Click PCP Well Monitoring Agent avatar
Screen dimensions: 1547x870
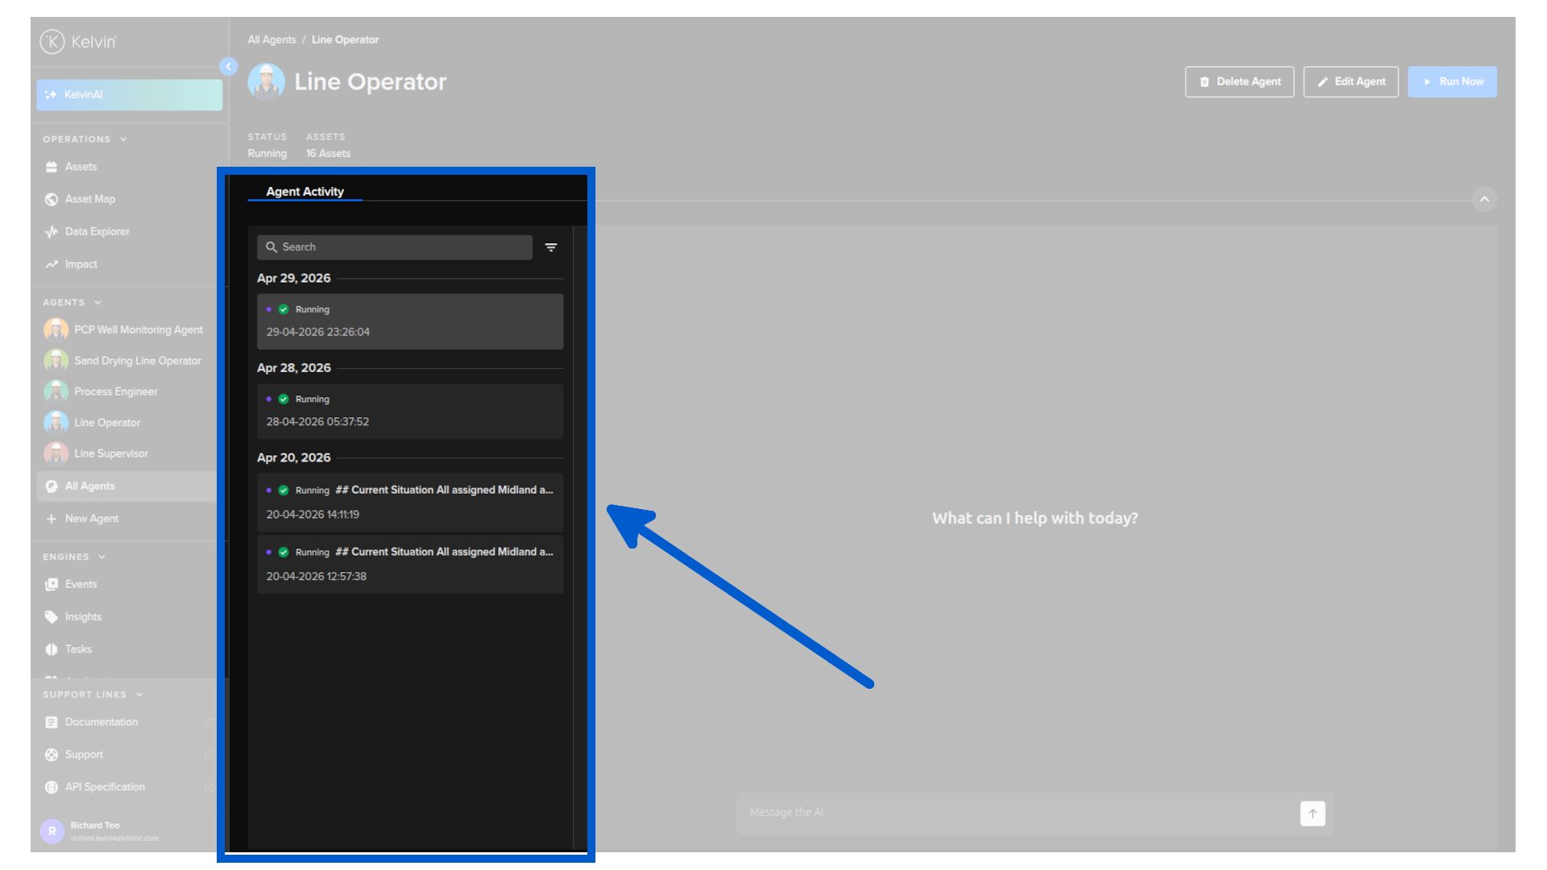[x=56, y=329]
